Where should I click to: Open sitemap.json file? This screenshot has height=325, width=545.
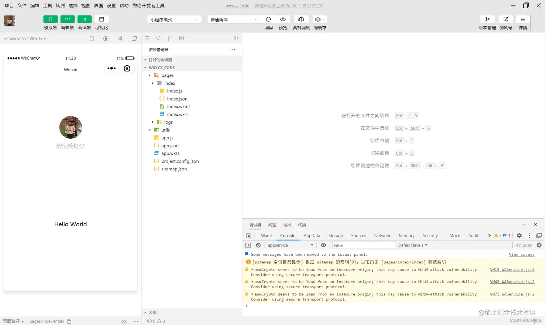174,169
